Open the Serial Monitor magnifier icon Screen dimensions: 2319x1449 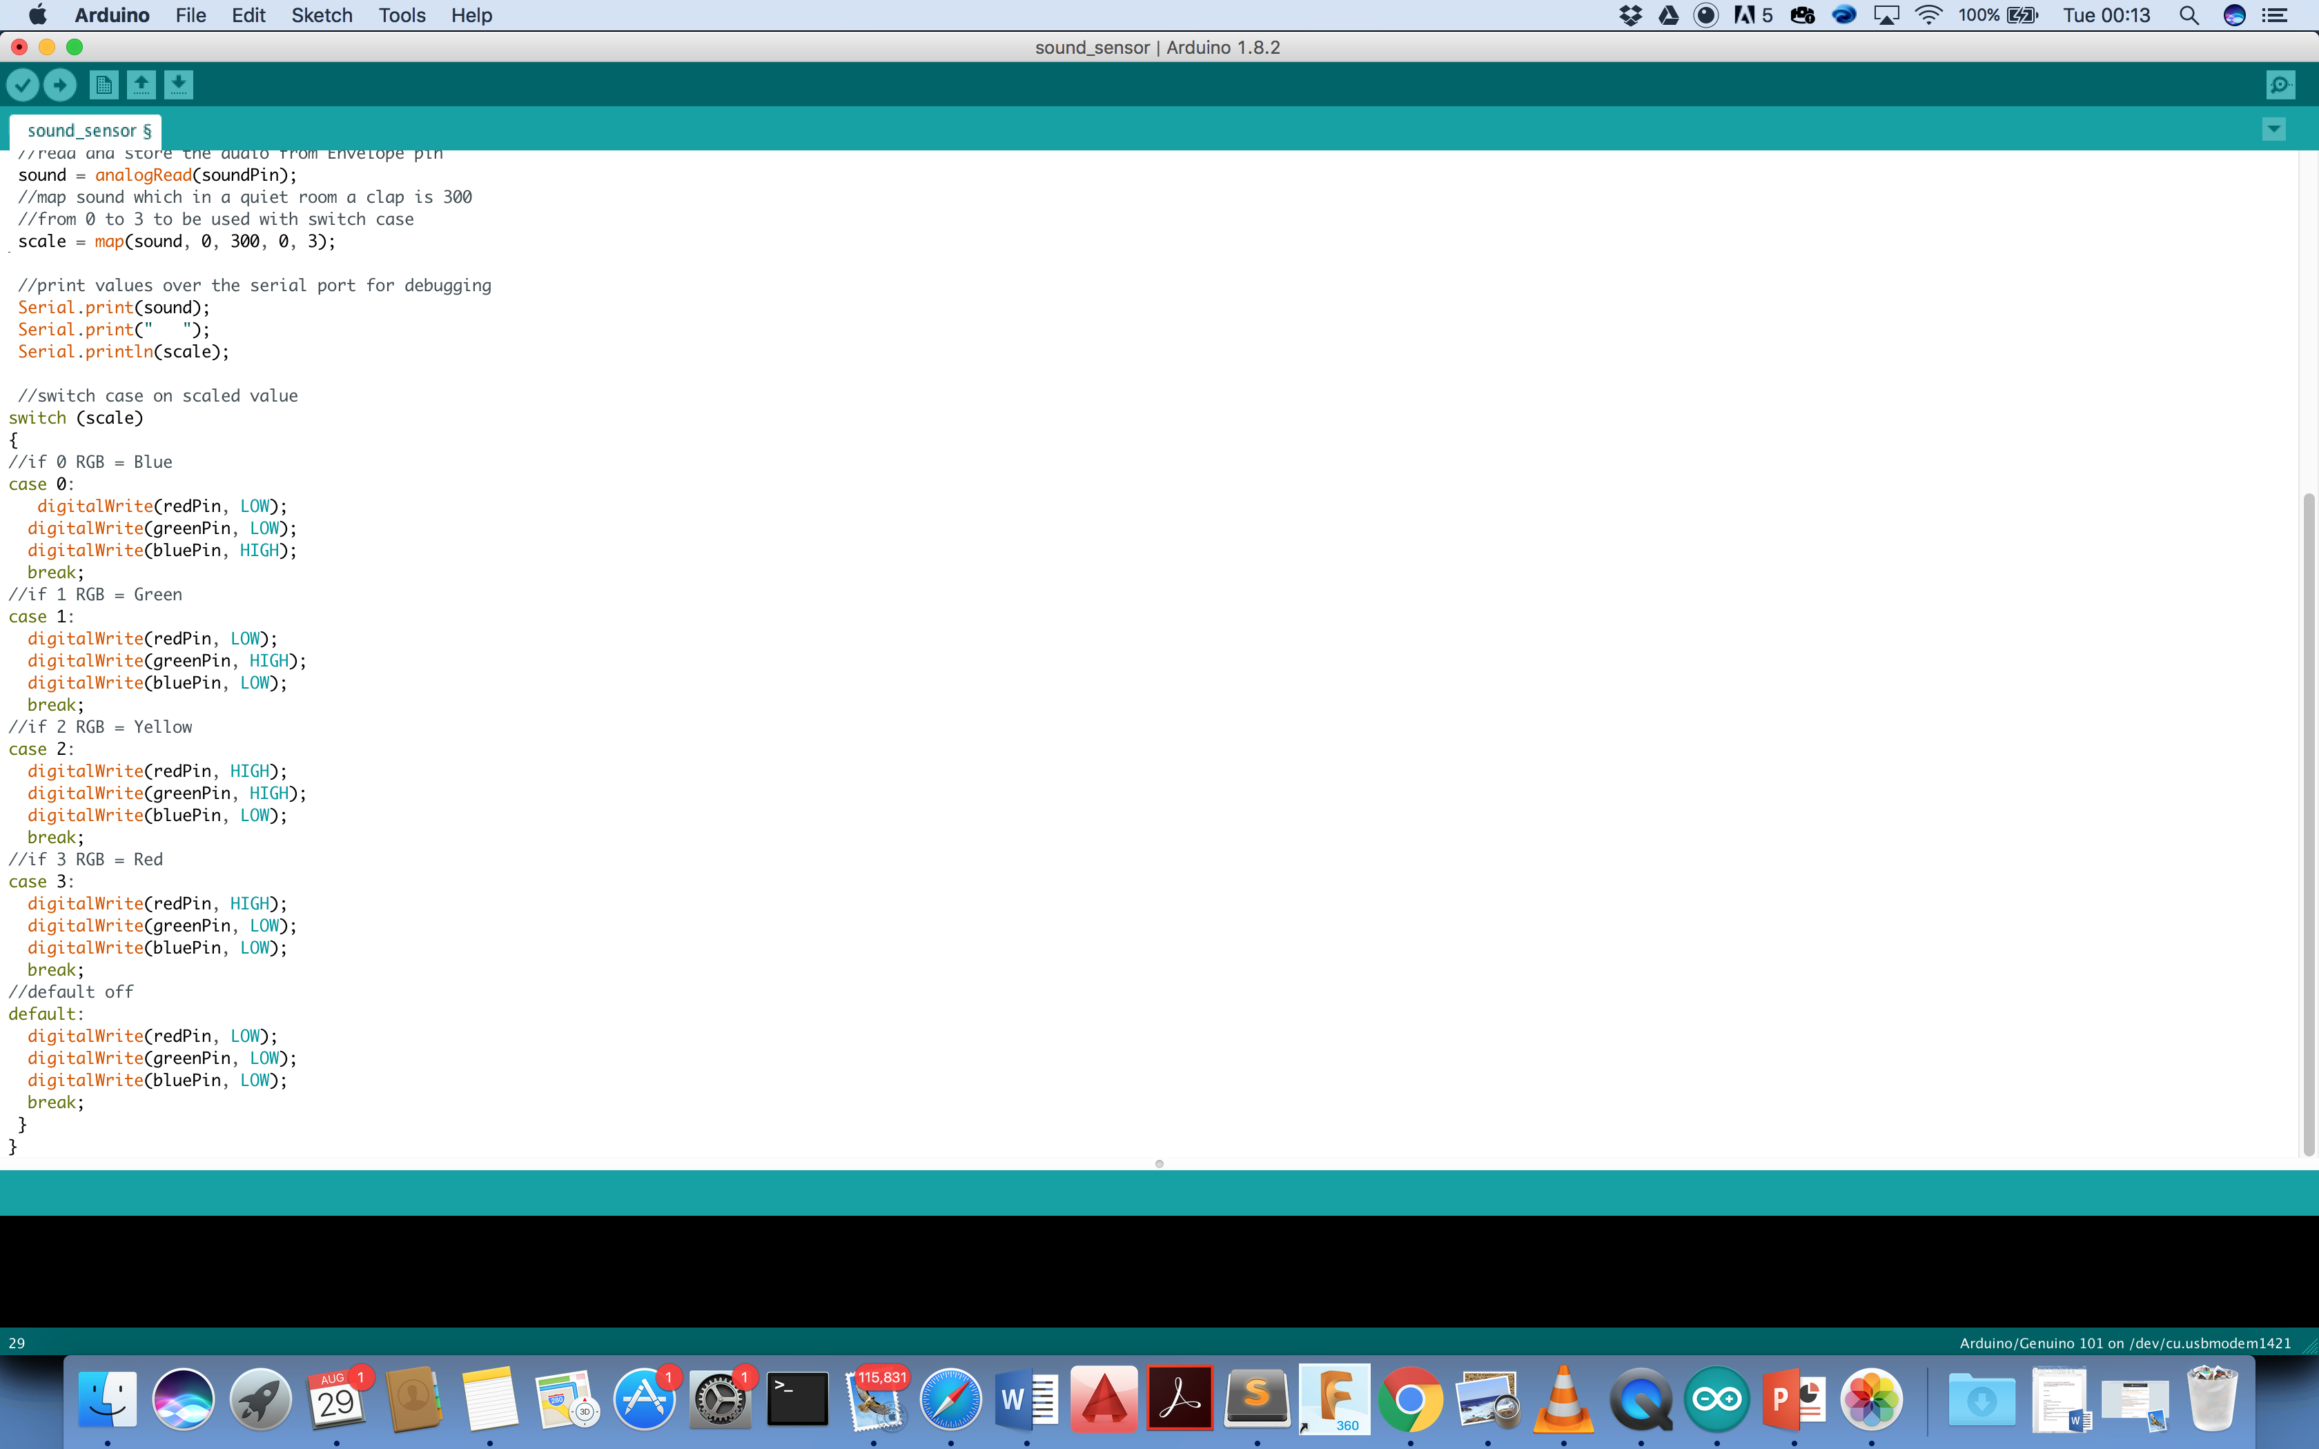pos(2280,86)
